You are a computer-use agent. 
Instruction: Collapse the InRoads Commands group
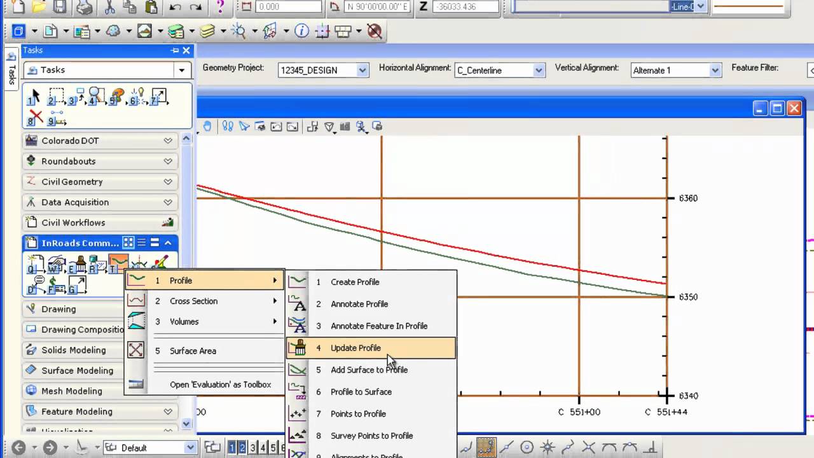click(168, 243)
